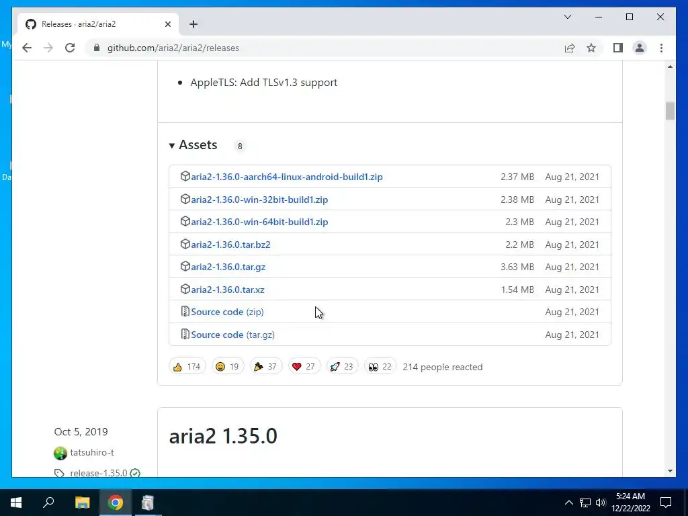This screenshot has width=688, height=516.
Task: Bookmark this page with the star icon
Action: 591,48
